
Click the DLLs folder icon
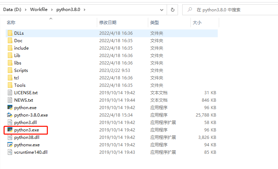pyautogui.click(x=10, y=33)
